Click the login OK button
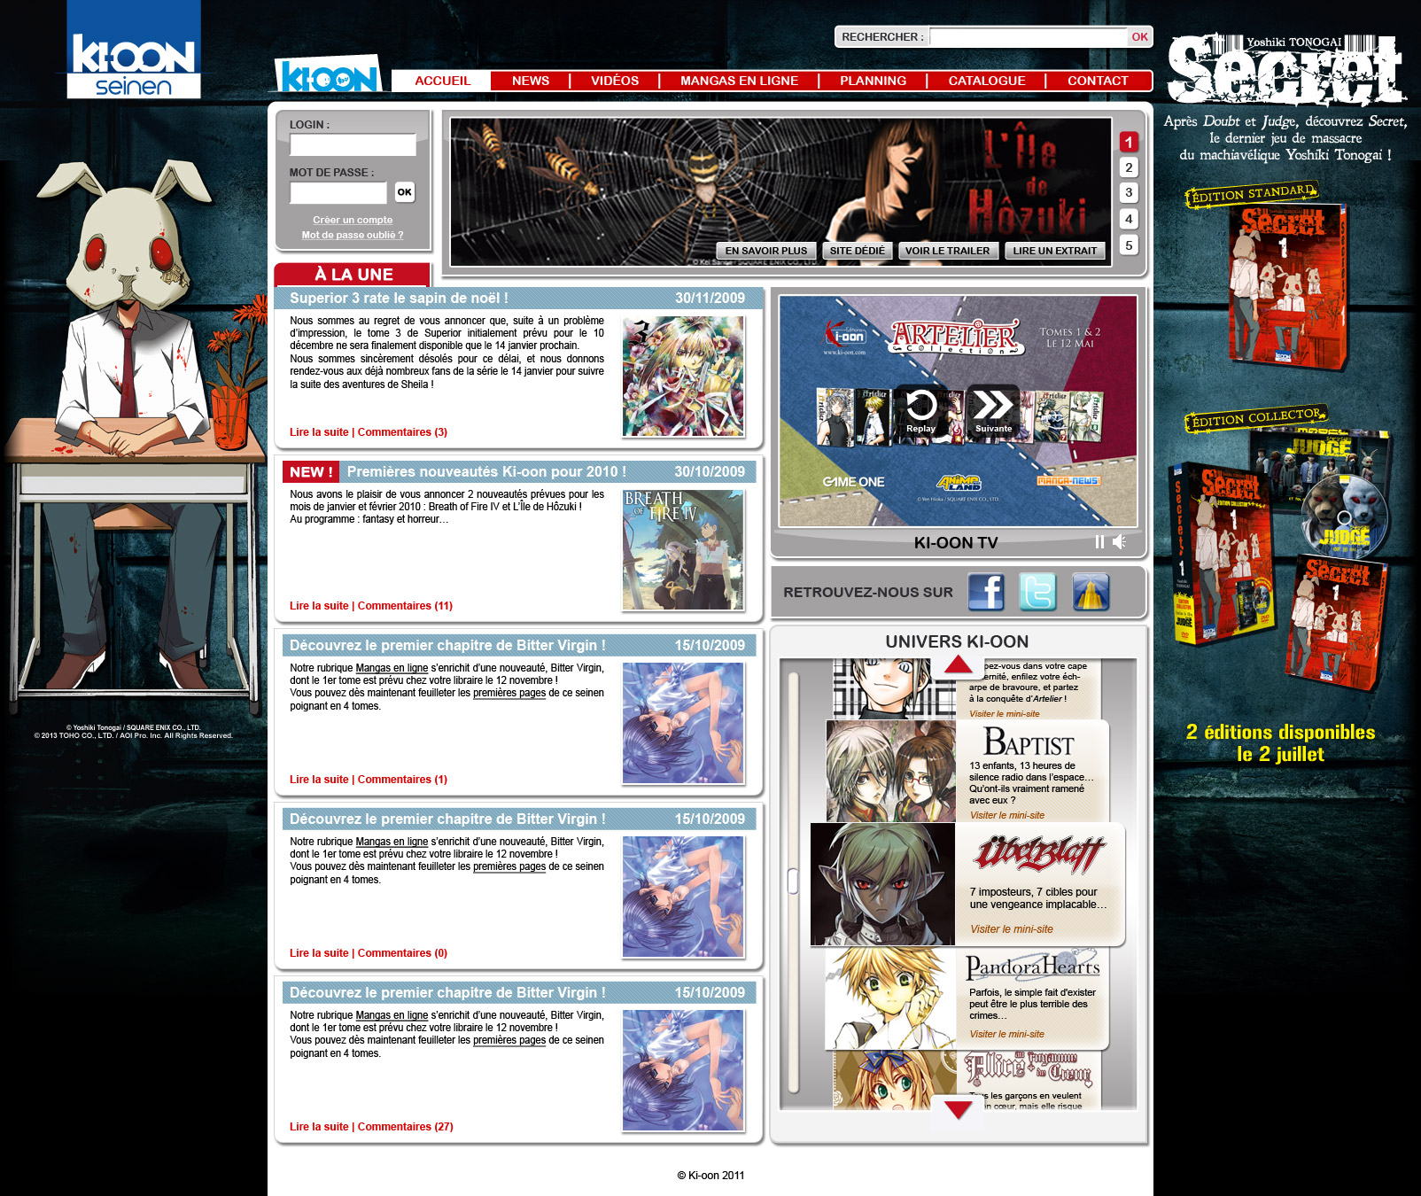Viewport: 1421px width, 1196px height. coord(404,192)
